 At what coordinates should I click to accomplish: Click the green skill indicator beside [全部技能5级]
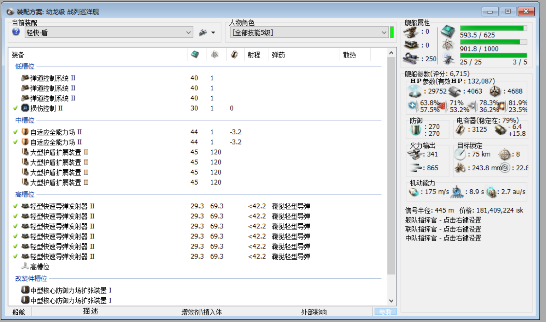tap(392, 32)
